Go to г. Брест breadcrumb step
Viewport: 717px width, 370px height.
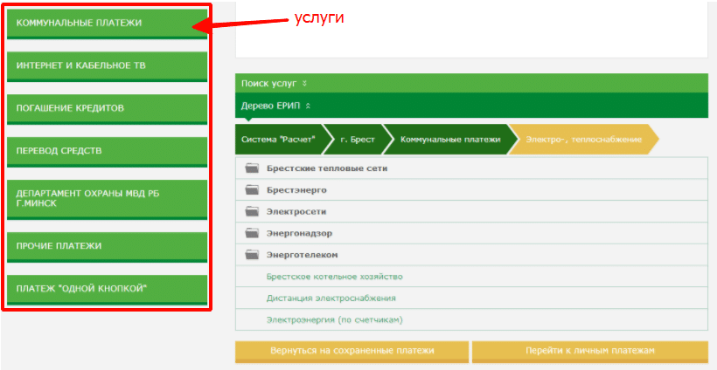click(x=358, y=139)
